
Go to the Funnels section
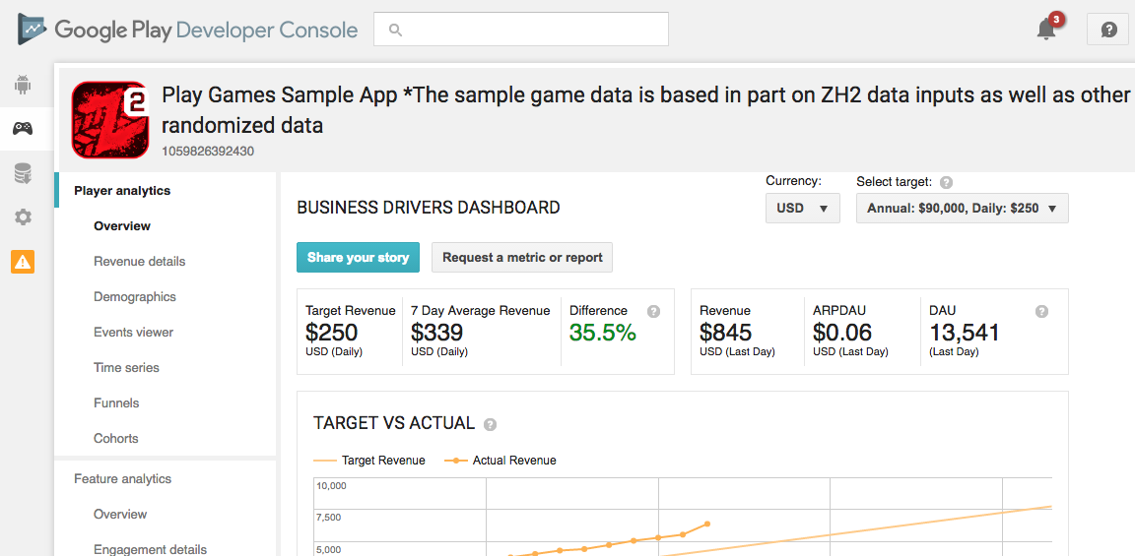pos(116,403)
